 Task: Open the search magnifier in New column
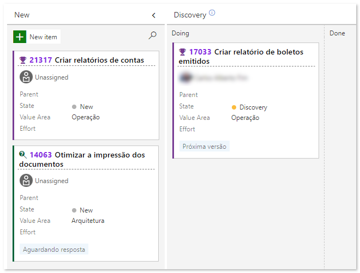pyautogui.click(x=153, y=35)
